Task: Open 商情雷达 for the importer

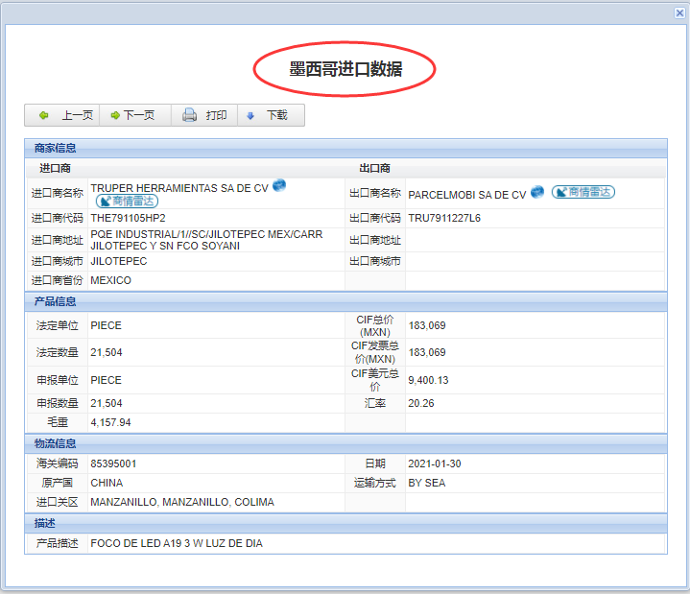Action: point(127,202)
